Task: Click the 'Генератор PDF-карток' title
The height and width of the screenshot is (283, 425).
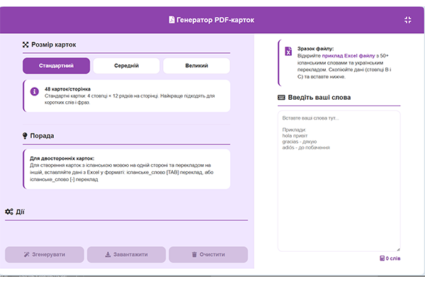Action: [215, 20]
